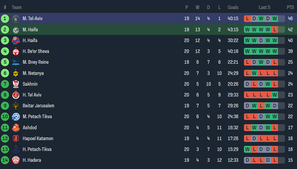Click M. Tel-Aviv's most recent win badge
297x169 pixels.
click(x=274, y=19)
